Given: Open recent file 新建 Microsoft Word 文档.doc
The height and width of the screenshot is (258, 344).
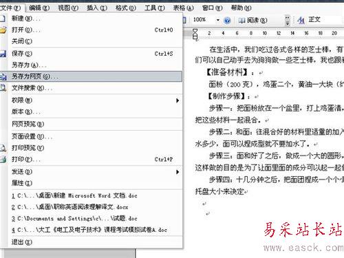Looking at the screenshot, I should 74,195.
